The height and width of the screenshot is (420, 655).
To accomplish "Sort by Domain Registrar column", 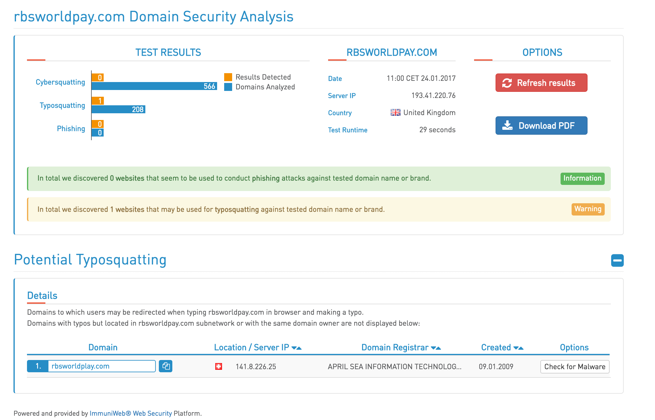I will 401,347.
